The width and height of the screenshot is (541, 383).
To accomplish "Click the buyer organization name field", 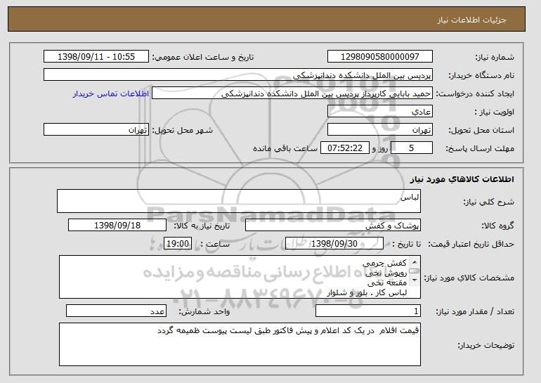I will click(x=238, y=75).
